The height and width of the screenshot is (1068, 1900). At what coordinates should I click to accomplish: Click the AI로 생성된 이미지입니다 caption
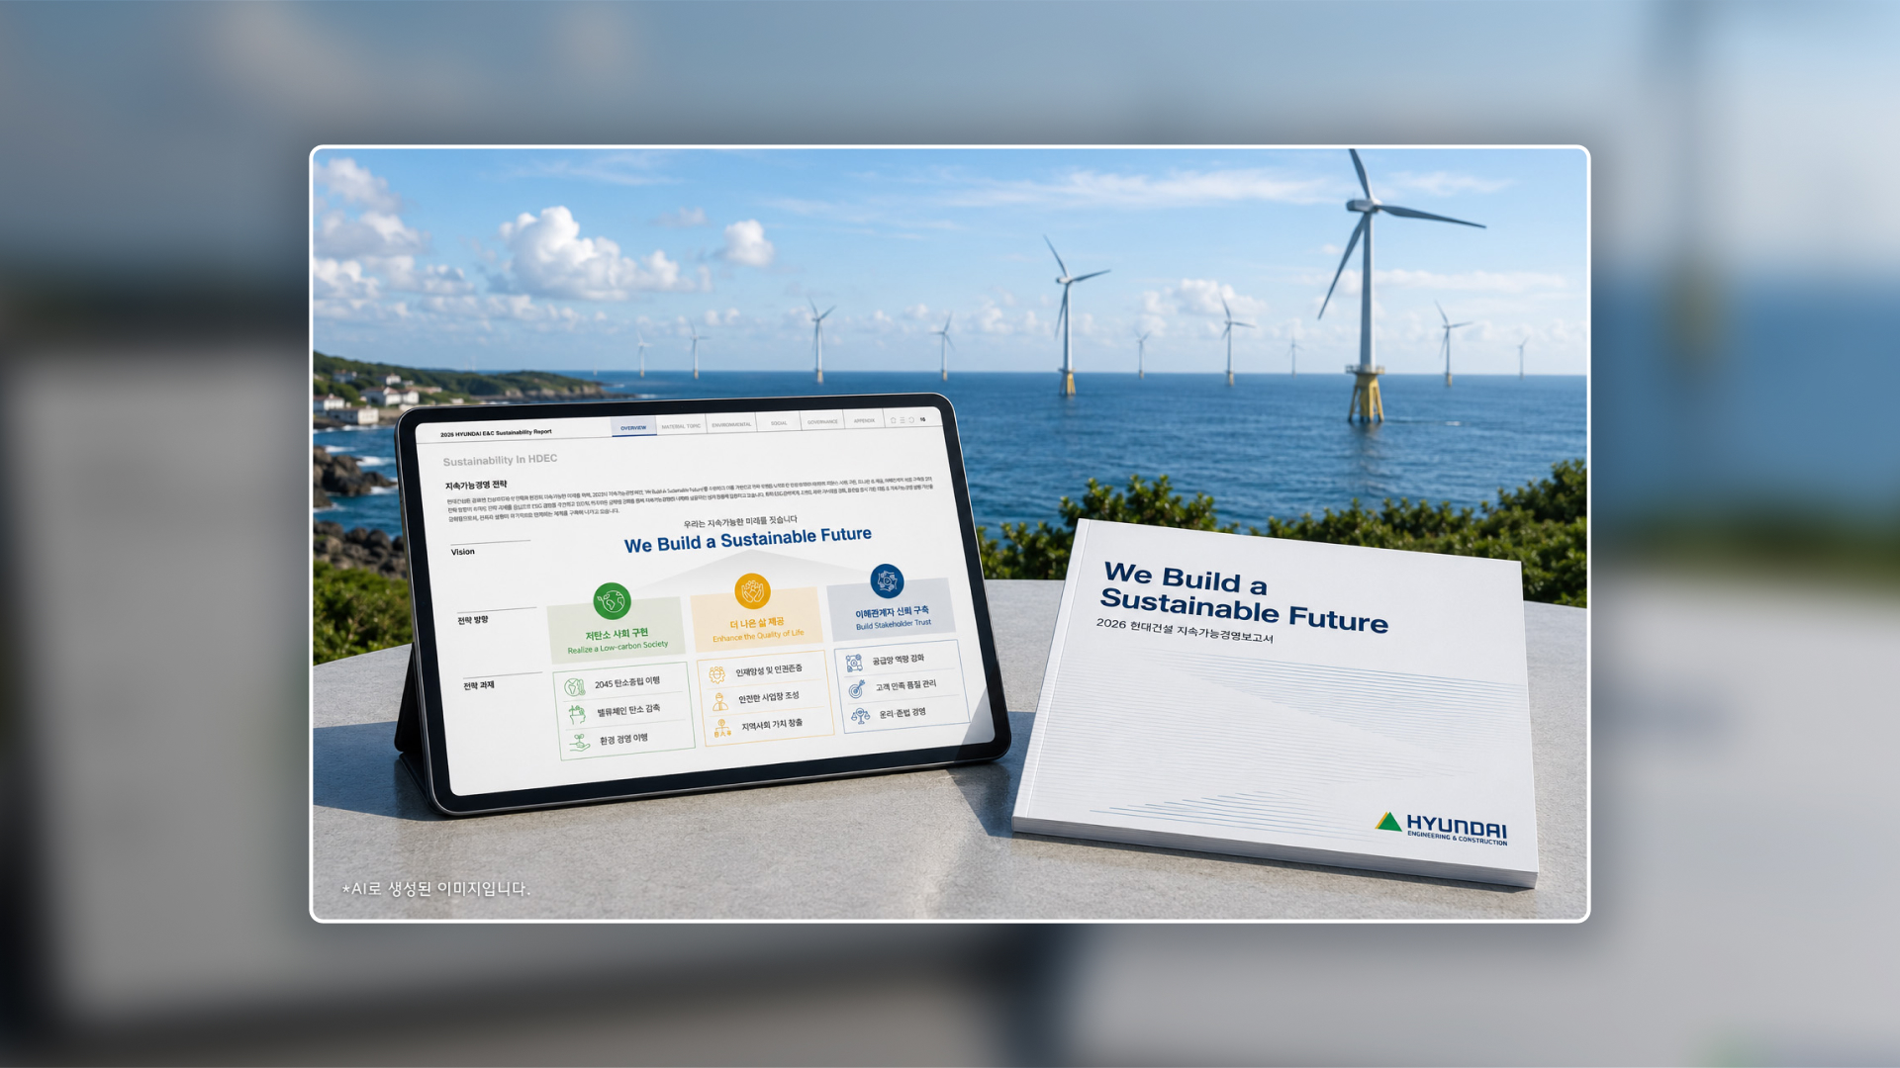pyautogui.click(x=436, y=889)
